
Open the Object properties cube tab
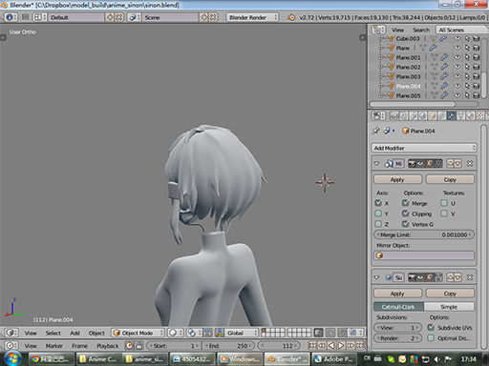(433, 116)
